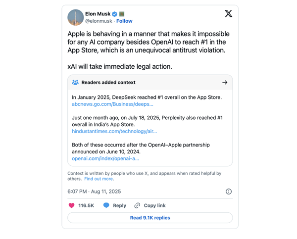
Task: Click the Reply text label
Action: tap(119, 205)
